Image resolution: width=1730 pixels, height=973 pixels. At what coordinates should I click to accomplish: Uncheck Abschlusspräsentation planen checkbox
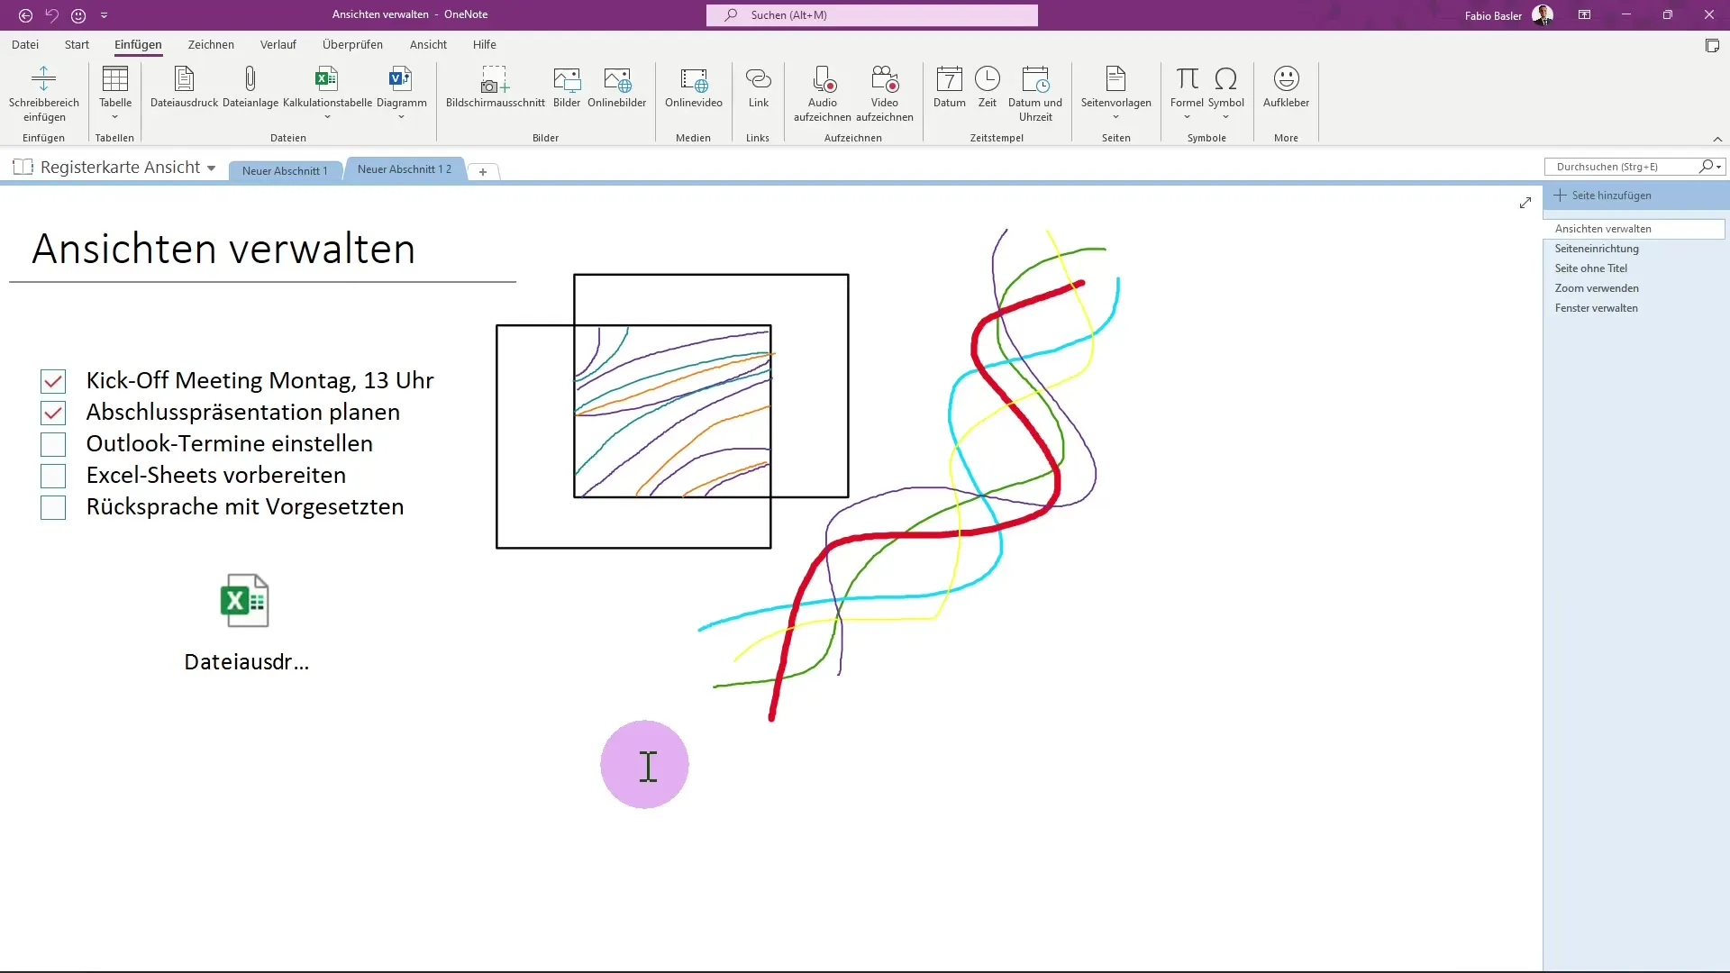coord(53,413)
